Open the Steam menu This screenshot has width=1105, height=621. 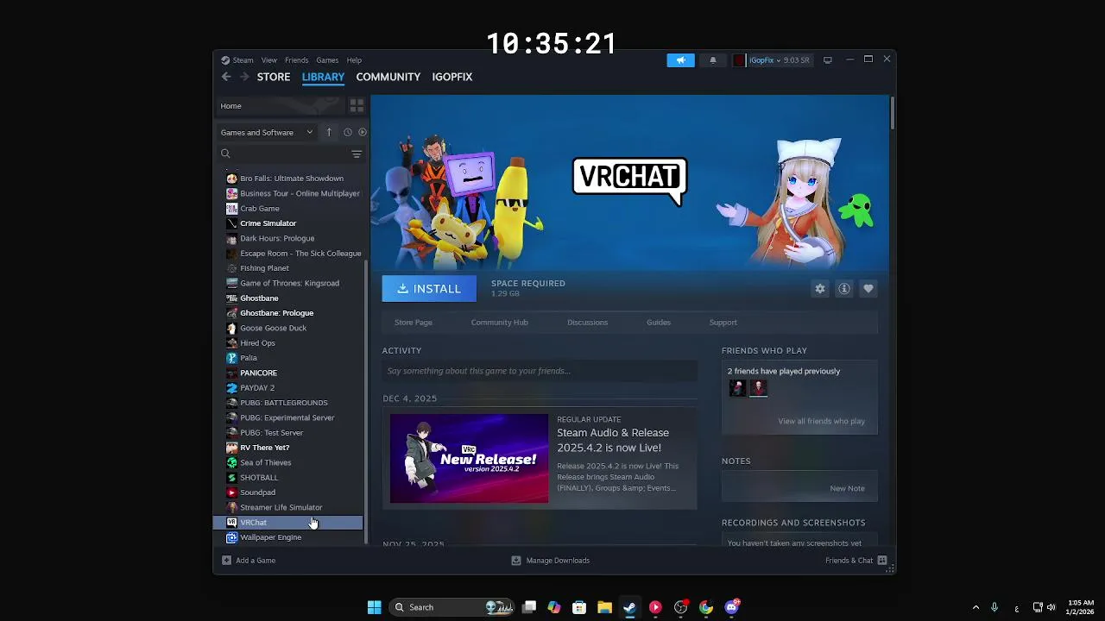[x=237, y=60]
